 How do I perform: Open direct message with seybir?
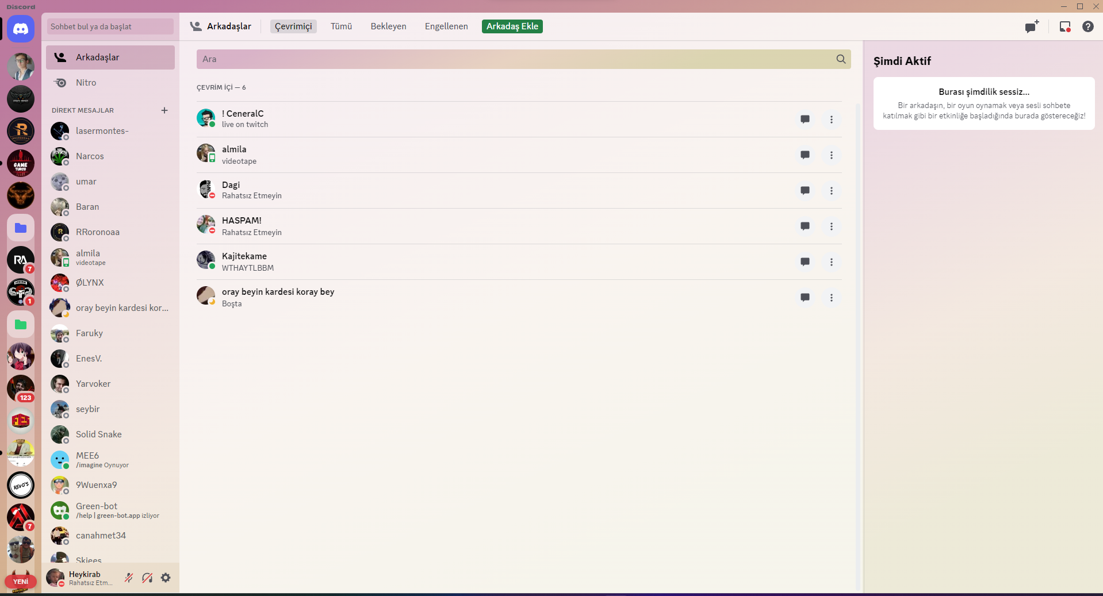click(110, 409)
